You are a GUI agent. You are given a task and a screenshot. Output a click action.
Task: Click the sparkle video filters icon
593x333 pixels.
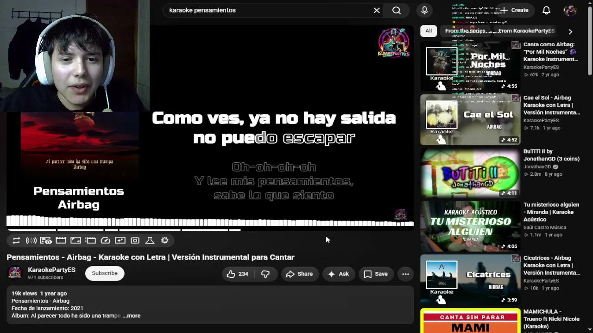tap(120, 240)
